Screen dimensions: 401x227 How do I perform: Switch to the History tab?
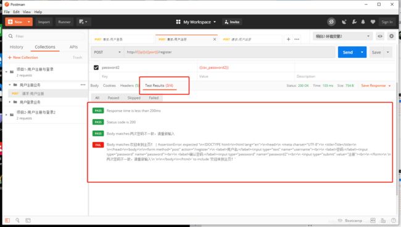17,47
